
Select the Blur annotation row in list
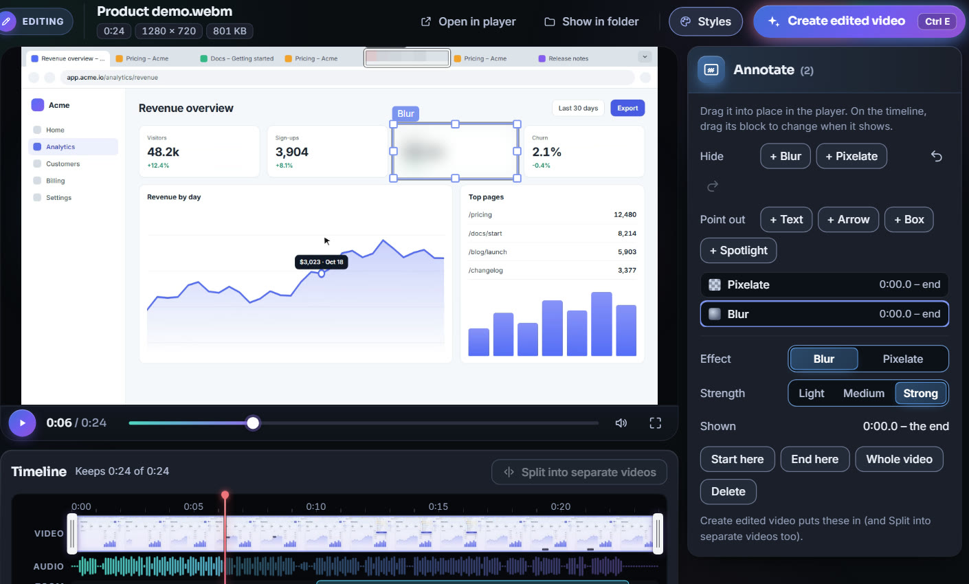pos(824,314)
